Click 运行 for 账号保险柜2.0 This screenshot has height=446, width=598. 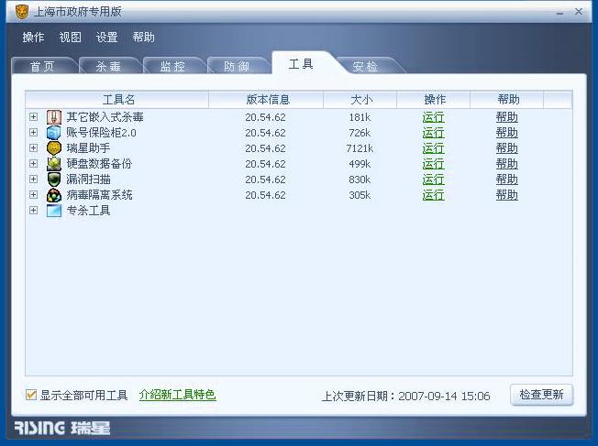click(x=433, y=133)
